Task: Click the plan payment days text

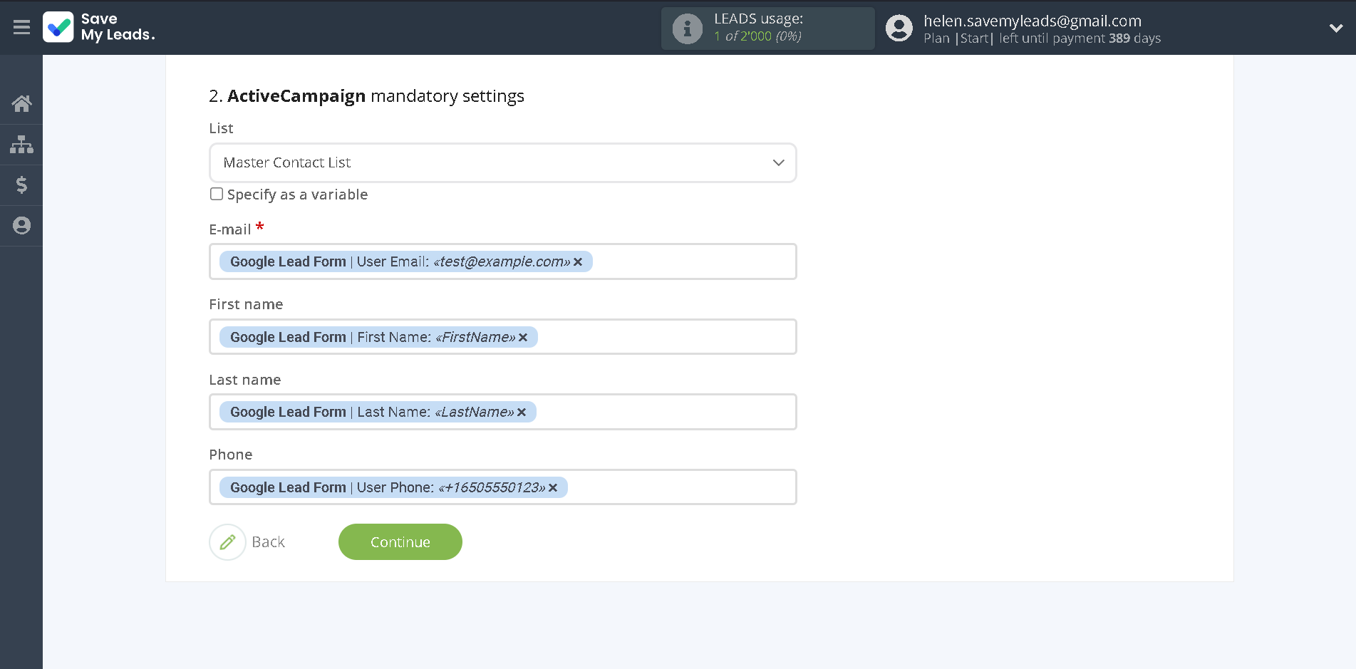Action: (1042, 38)
